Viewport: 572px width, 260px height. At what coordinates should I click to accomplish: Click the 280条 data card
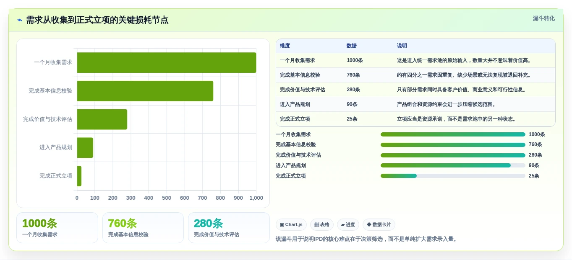tap(229, 228)
